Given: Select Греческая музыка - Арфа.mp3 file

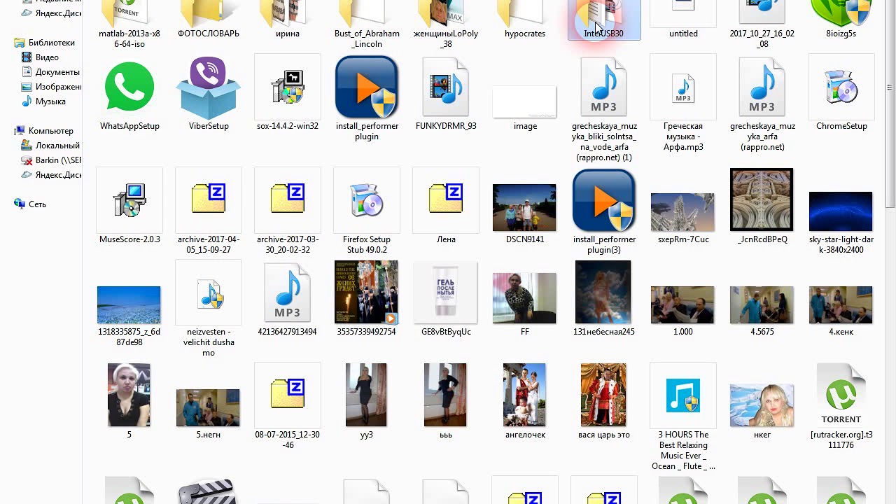Looking at the screenshot, I should pos(683,88).
